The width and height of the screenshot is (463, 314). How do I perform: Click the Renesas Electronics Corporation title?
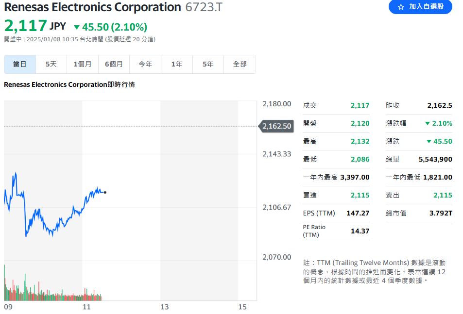tap(92, 7)
